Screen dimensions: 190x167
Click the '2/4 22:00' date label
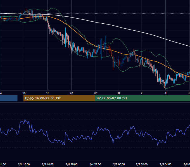[x=95, y=164]
